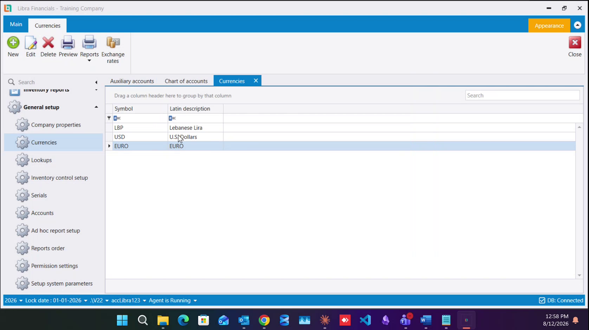589x330 pixels.
Task: Switch to Chart of accounts tab
Action: pos(186,81)
